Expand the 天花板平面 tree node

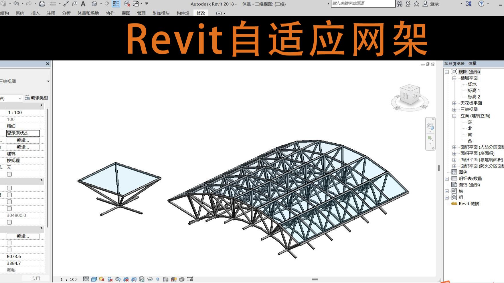[454, 103]
